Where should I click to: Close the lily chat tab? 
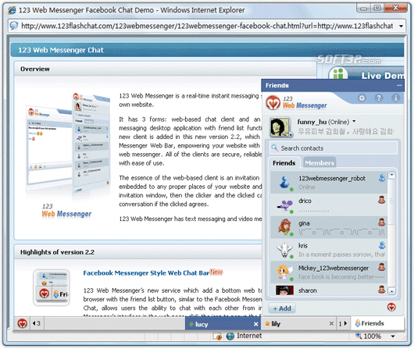point(331,324)
